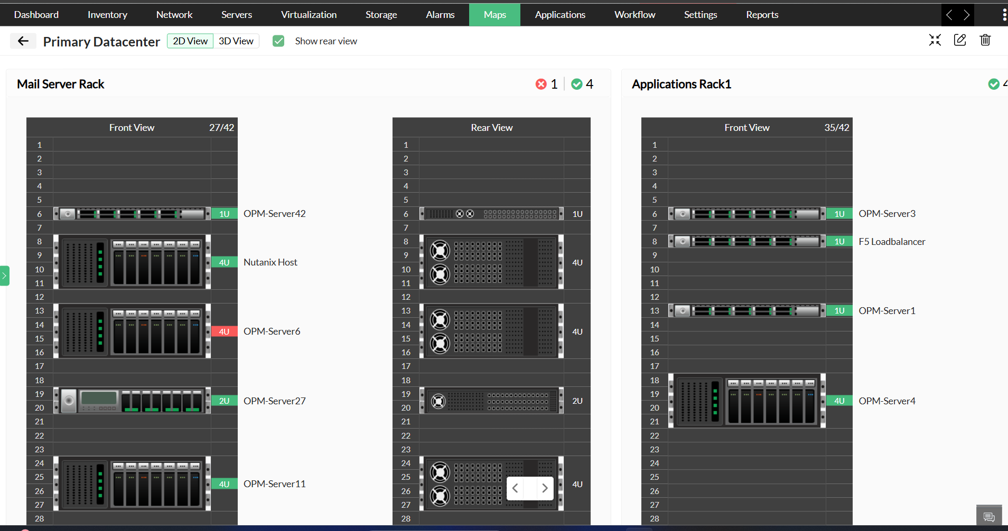Click the green 1U badge of OPM-Server42
The image size is (1008, 531).
(x=225, y=214)
